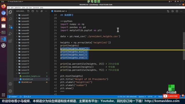Screen dimensions: 185x104
Task: Open the Selection menu
Action: [x=18, y=8]
